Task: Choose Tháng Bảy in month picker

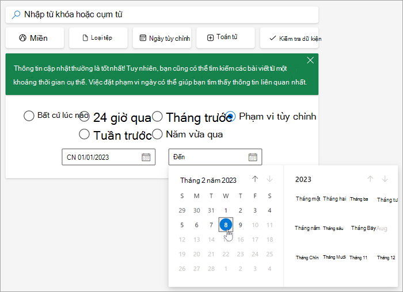Action: point(363,228)
